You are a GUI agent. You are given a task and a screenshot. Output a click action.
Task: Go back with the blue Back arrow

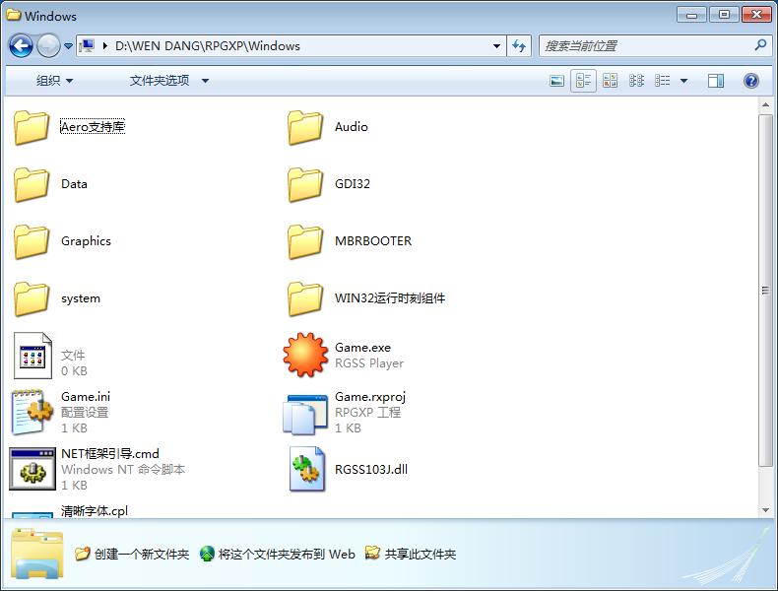tap(21, 46)
